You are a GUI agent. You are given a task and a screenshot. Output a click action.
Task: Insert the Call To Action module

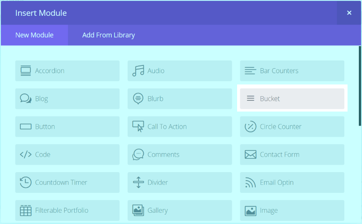180,127
